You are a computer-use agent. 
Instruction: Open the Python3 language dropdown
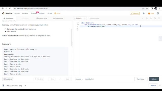(x=80, y=18)
